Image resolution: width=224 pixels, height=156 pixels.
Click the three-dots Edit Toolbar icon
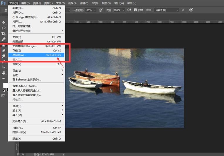[4, 78]
